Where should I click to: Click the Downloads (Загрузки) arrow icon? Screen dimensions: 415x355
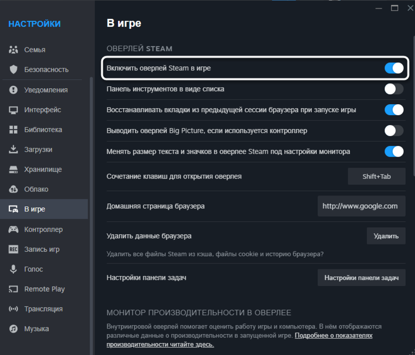click(13, 150)
